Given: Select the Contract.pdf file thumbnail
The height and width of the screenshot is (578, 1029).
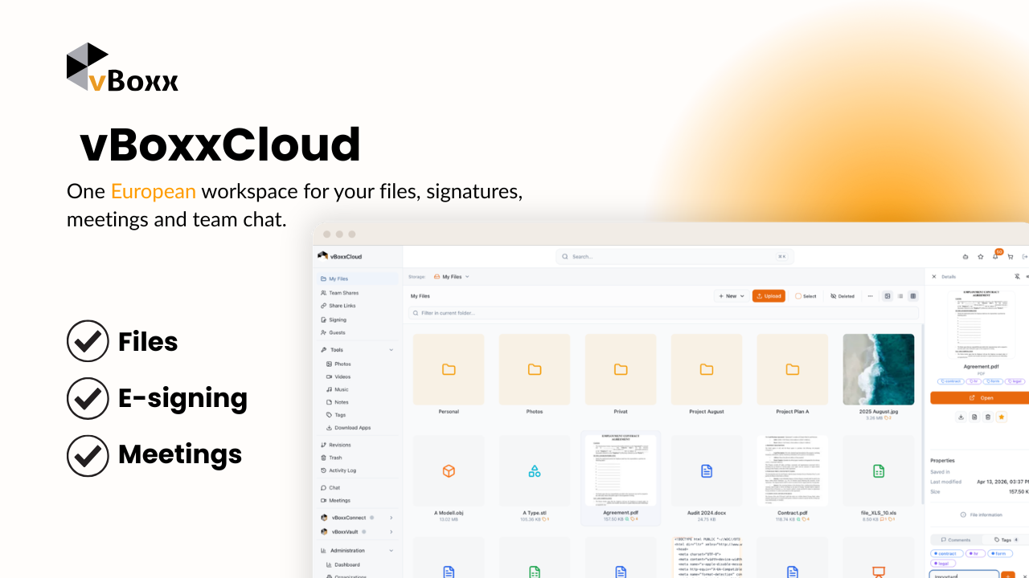Looking at the screenshot, I should click(x=793, y=470).
